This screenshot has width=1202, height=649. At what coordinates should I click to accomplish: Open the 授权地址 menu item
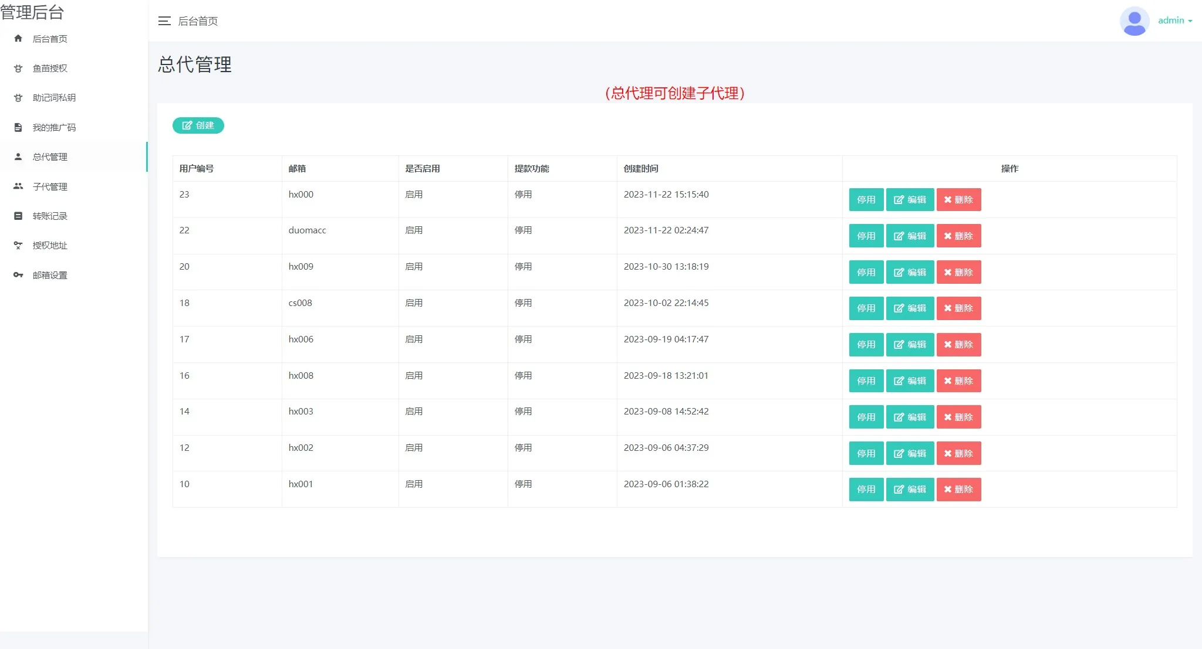click(x=50, y=246)
